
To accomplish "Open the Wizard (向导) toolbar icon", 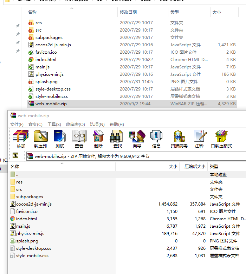I will [137, 136].
